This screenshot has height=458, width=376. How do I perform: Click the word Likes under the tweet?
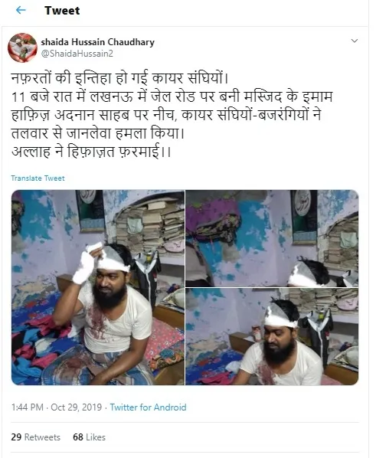click(x=96, y=437)
